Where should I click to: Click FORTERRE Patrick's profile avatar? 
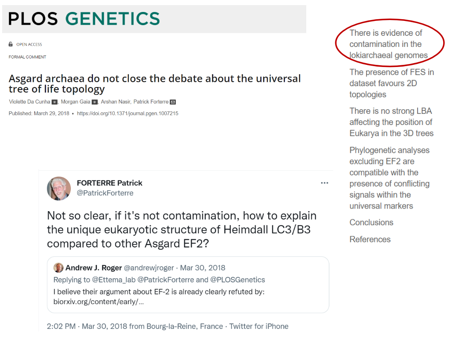(x=59, y=188)
